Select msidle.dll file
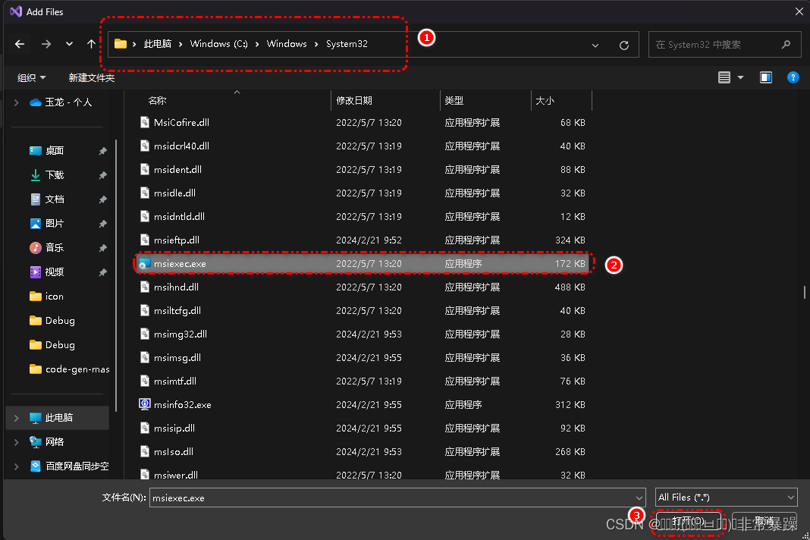This screenshot has height=540, width=810. coord(362,193)
